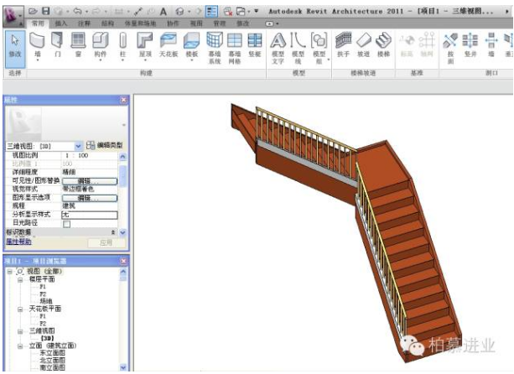This screenshot has width=514, height=374.
Task: Select the 构件 (Component) tool
Action: point(100,45)
